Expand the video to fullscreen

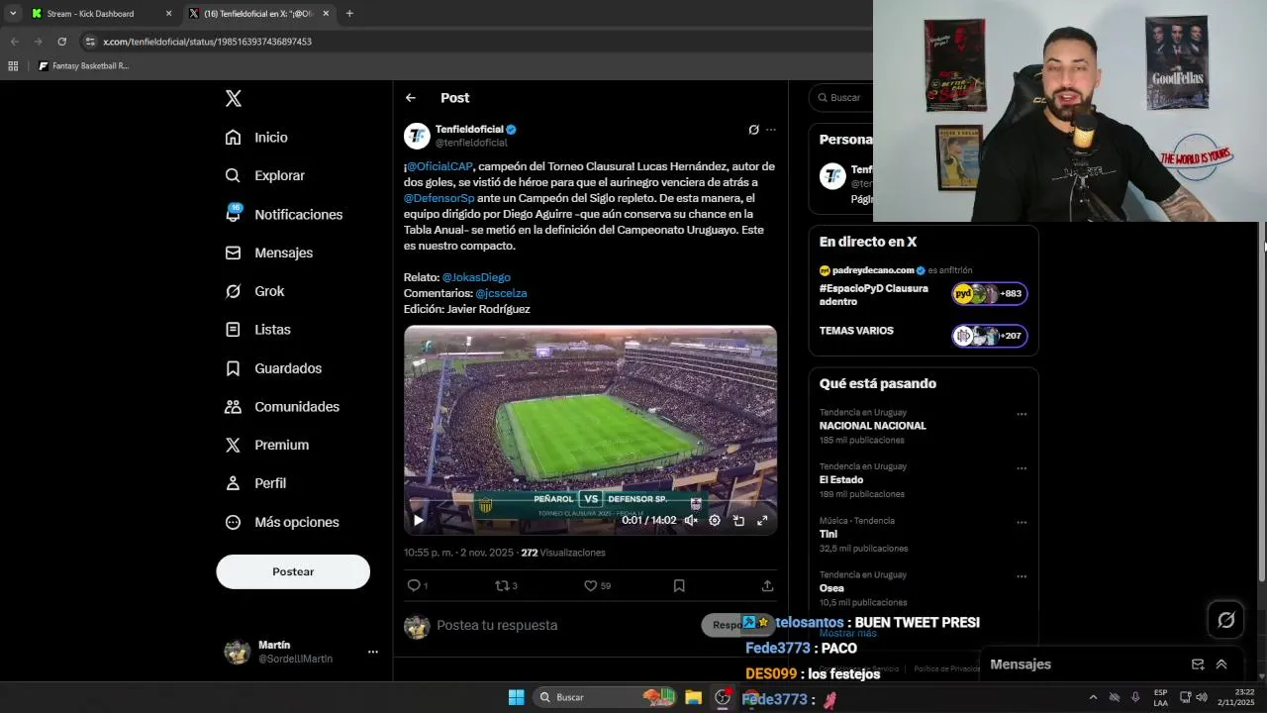(762, 520)
